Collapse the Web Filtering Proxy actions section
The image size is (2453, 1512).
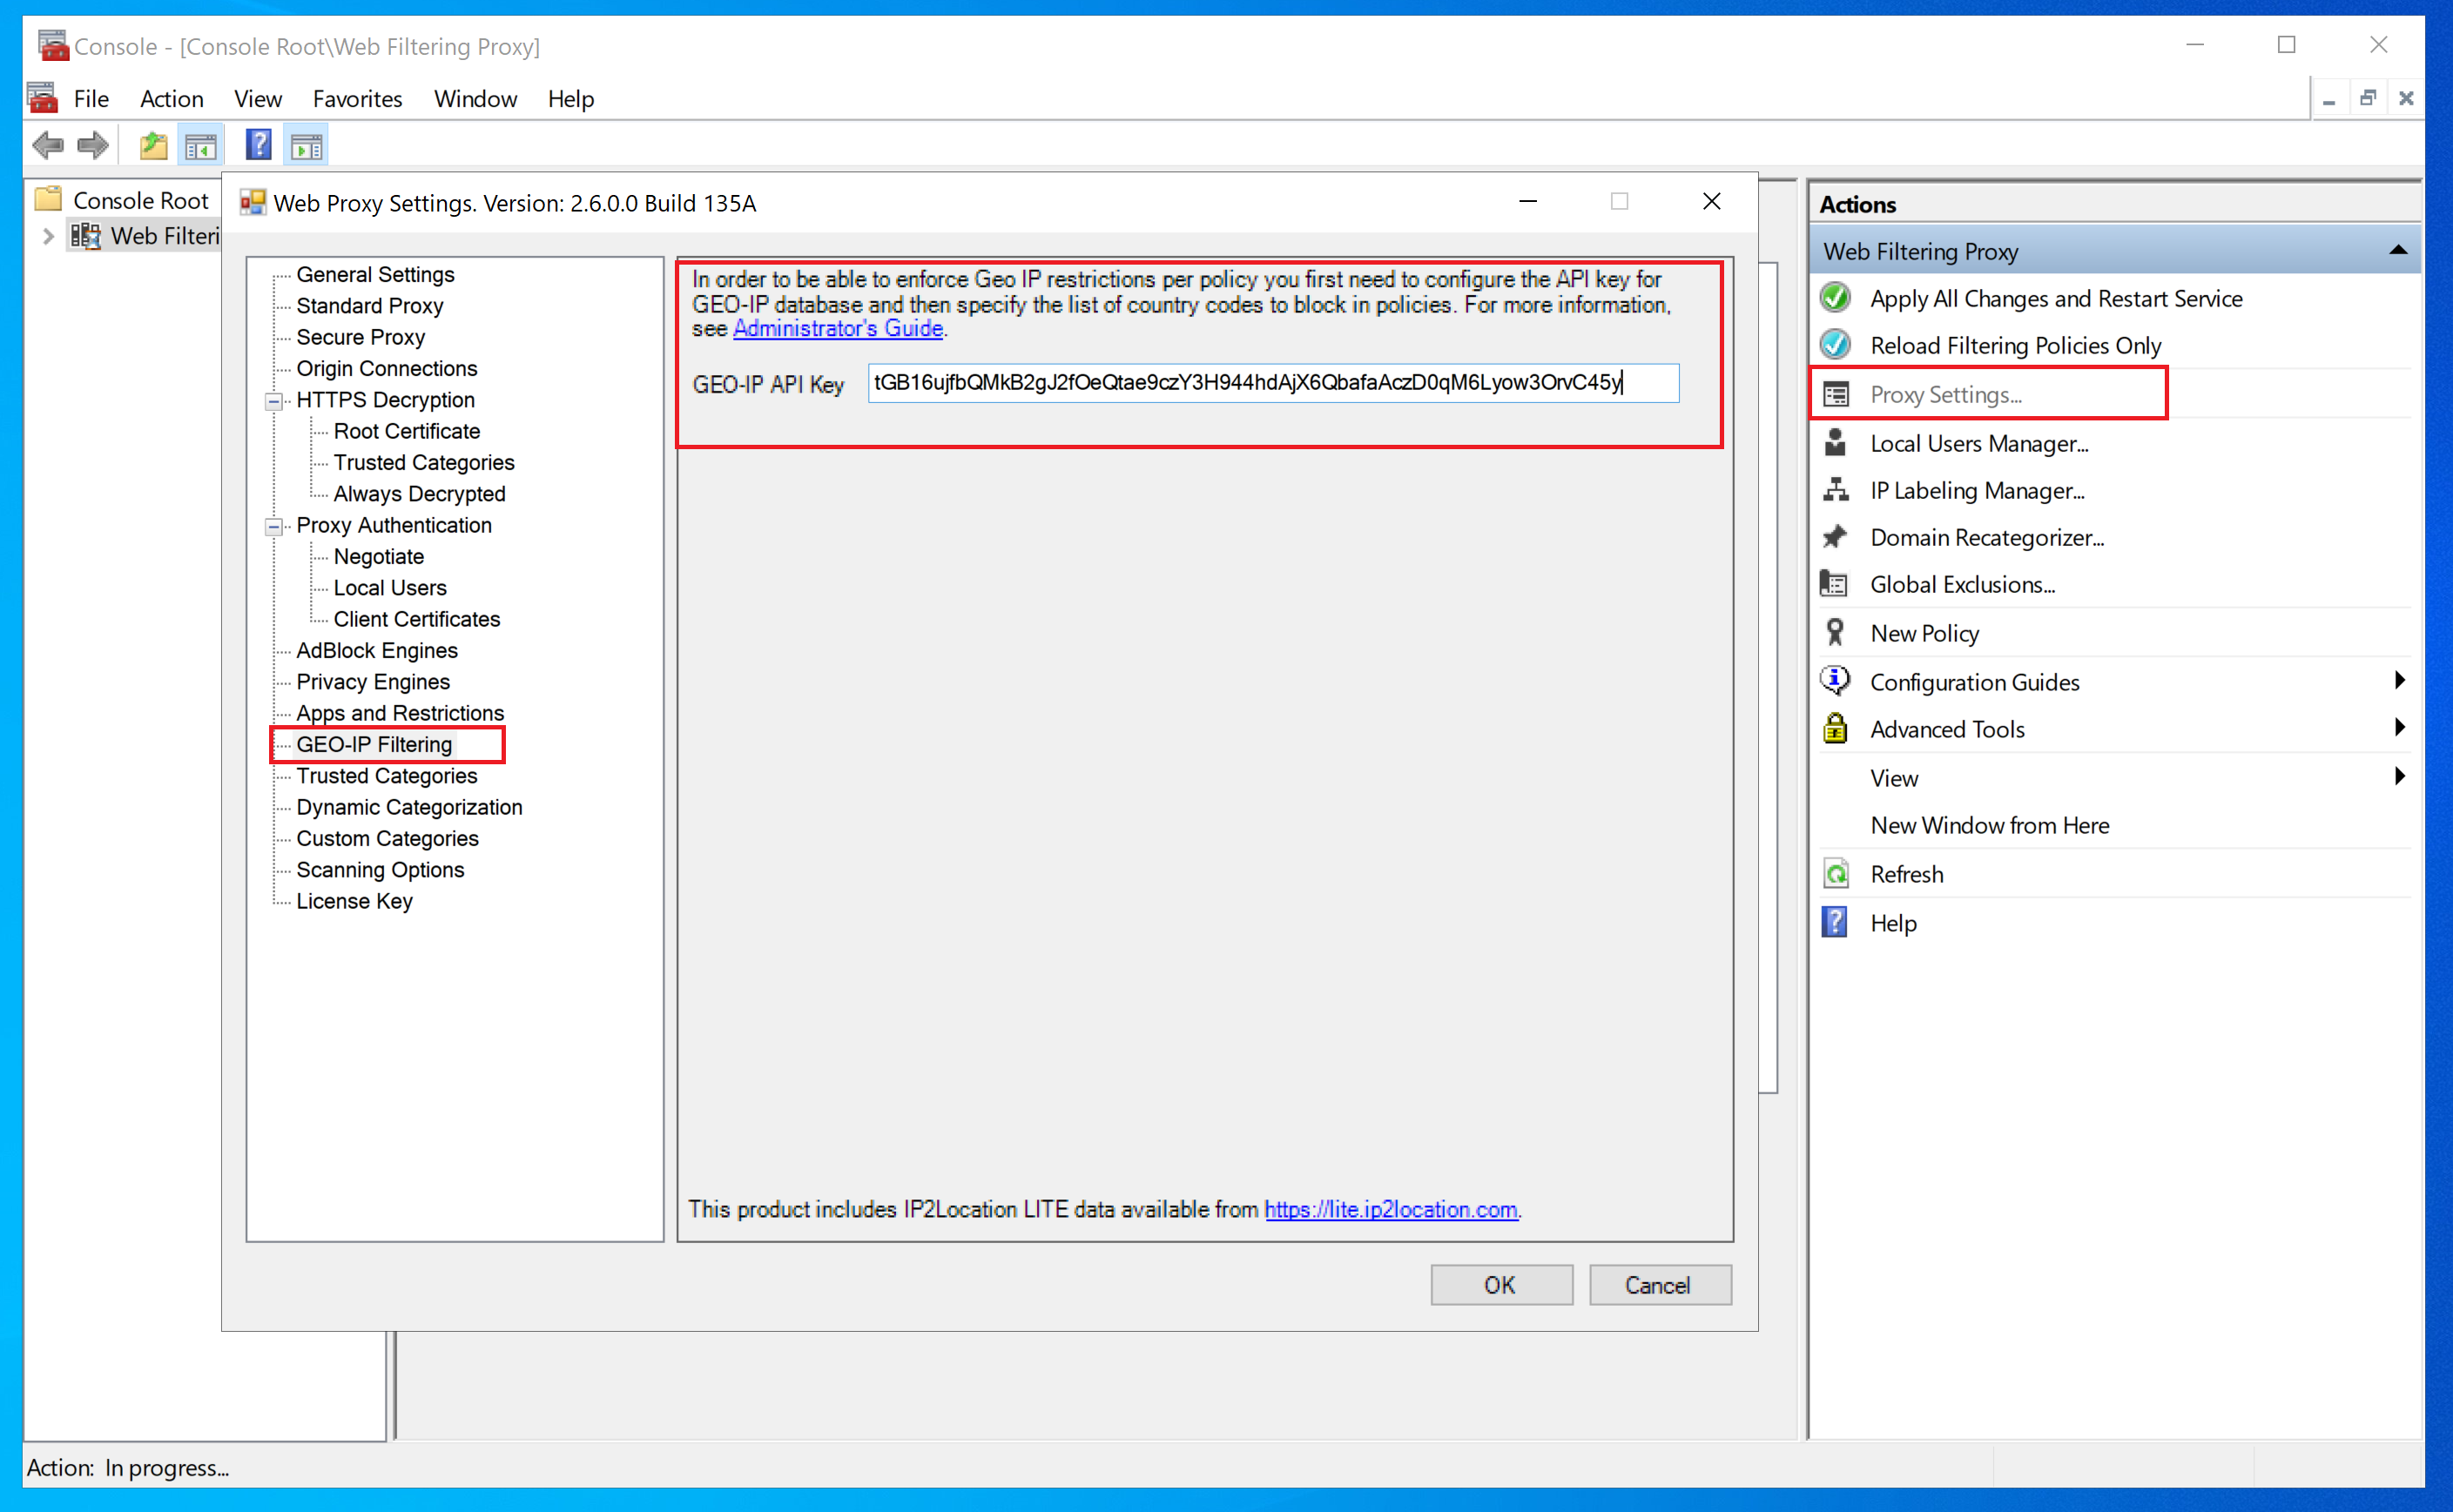2397,251
